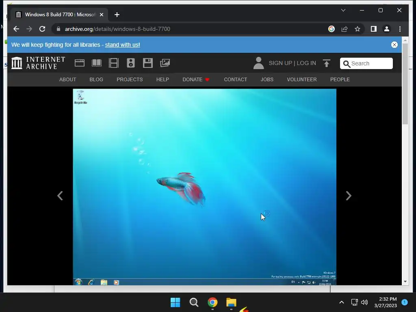416x312 pixels.
Task: Toggle Chrome side panel icon
Action: click(374, 29)
